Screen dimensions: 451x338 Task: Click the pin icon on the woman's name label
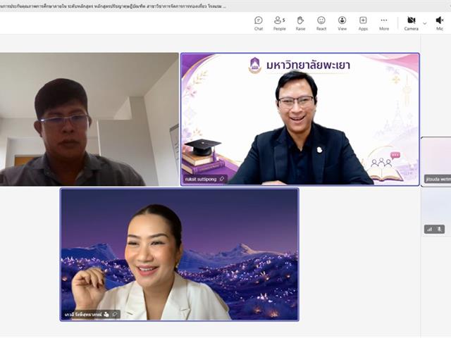click(x=114, y=314)
